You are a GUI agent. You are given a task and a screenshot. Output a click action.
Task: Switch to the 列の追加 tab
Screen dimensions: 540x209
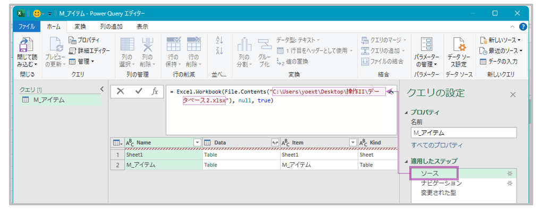[111, 27]
